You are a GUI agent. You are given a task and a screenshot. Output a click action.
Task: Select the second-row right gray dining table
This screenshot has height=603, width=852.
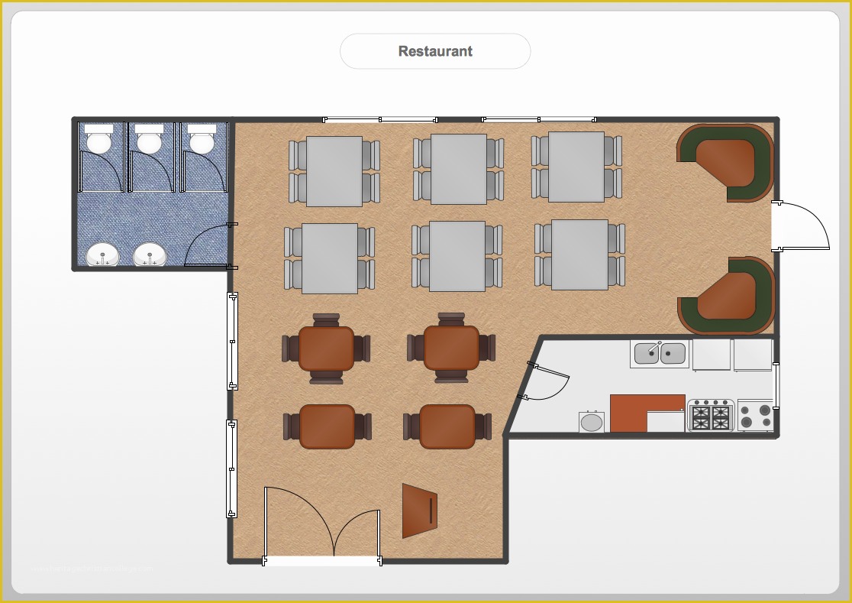(579, 255)
